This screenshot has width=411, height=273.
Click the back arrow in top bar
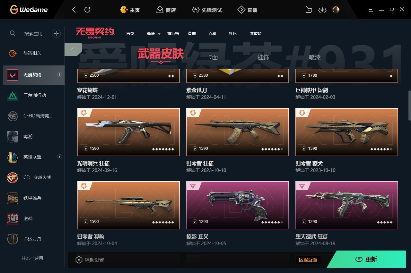tap(74, 10)
